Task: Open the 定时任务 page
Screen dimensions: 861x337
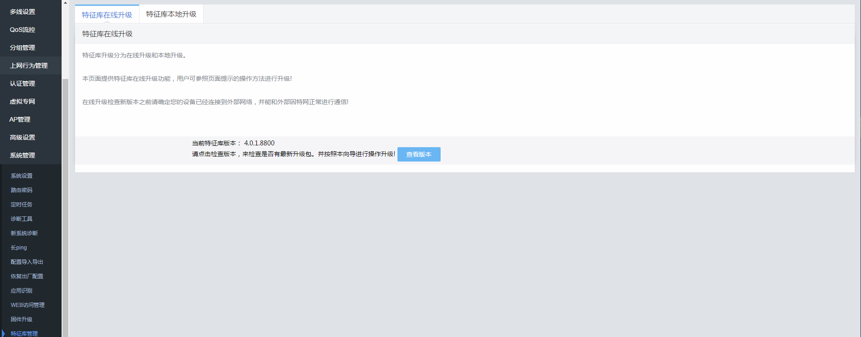Action: [x=22, y=205]
